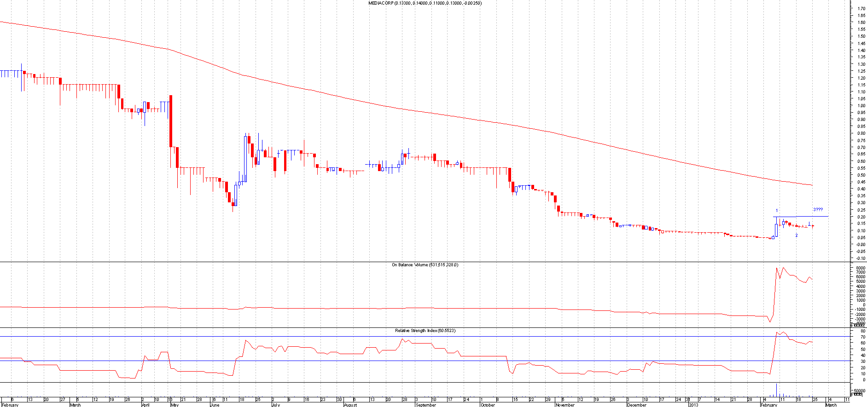Click the 1.00 price level on scale

(861, 106)
